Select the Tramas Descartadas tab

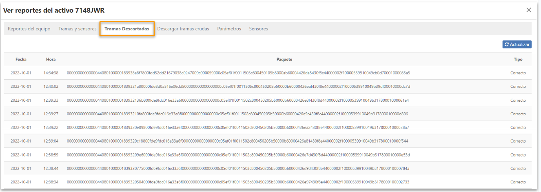click(x=127, y=29)
